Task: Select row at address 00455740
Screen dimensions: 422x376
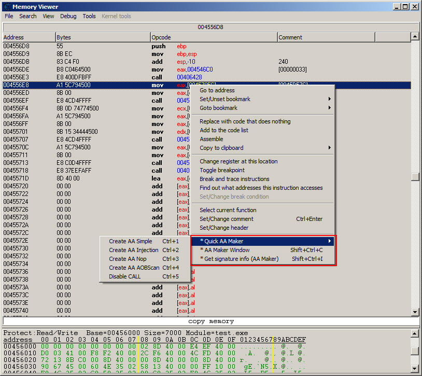Action: coord(207,311)
